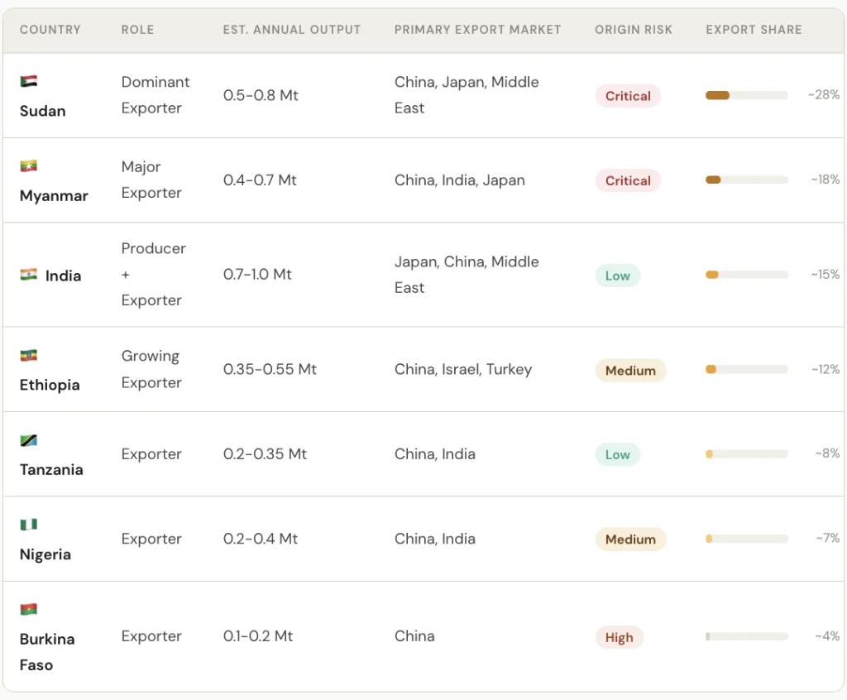Click the '0.7–1.0 Mt' output value

pyautogui.click(x=258, y=275)
